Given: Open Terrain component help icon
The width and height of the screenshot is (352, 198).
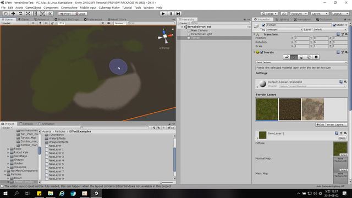Looking at the screenshot, I should pyautogui.click(x=338, y=52).
